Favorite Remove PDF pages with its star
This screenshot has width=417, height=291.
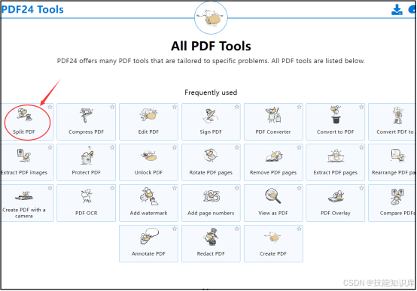click(x=299, y=147)
